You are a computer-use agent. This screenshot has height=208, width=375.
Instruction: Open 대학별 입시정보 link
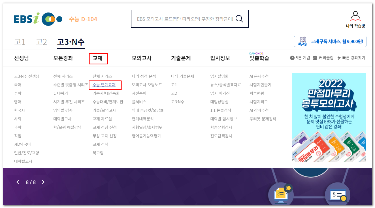point(223,119)
